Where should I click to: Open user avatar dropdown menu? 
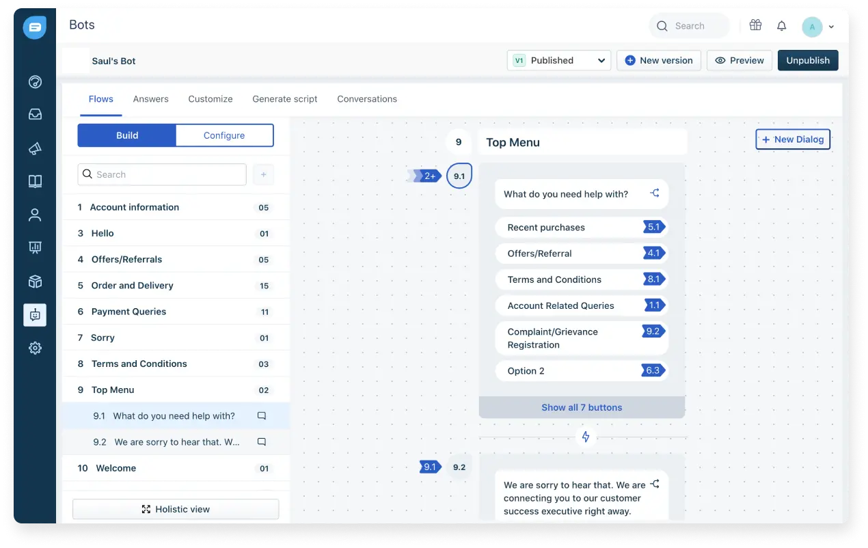(818, 27)
